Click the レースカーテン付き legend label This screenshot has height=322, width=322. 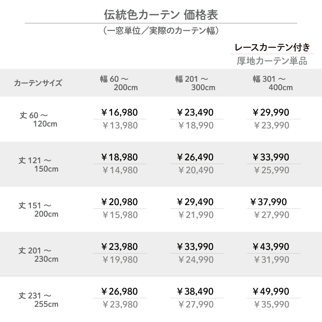tap(272, 48)
